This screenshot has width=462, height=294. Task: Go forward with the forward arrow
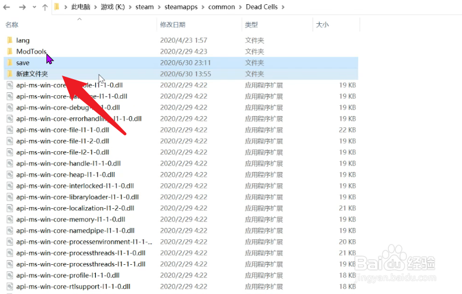pyautogui.click(x=23, y=7)
